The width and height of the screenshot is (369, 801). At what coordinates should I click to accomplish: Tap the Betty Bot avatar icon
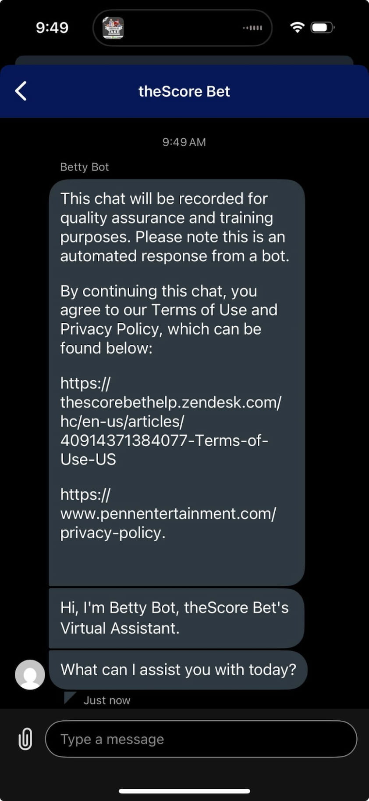tap(30, 674)
